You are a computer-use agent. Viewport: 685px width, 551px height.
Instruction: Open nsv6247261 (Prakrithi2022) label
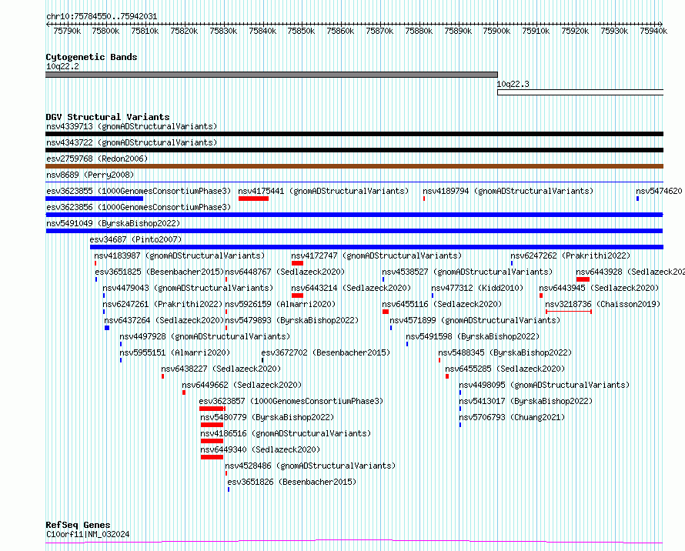(x=162, y=305)
